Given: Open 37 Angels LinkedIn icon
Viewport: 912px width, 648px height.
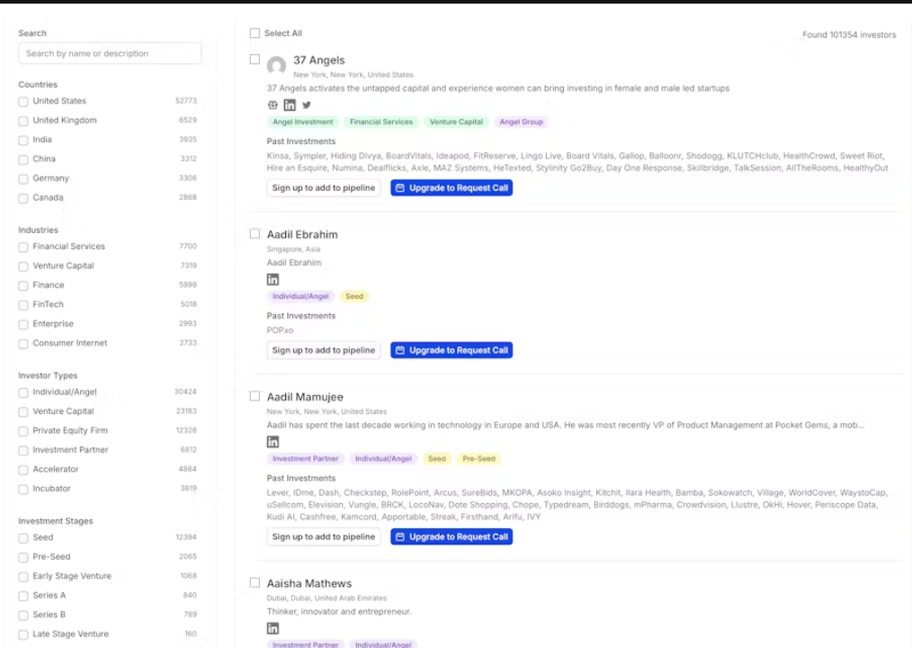Looking at the screenshot, I should point(290,104).
